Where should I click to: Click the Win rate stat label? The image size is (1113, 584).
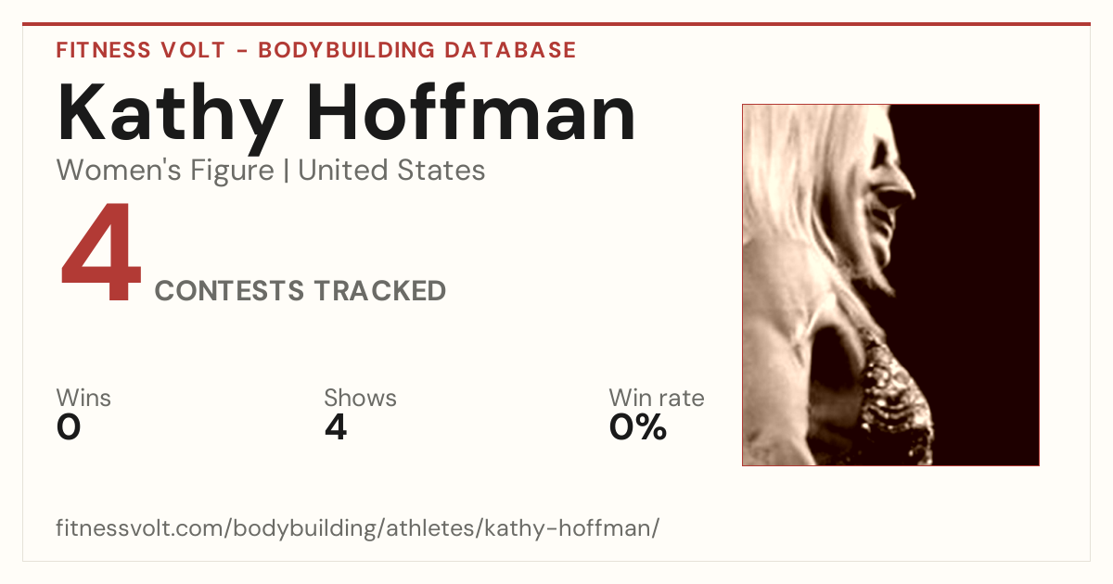[657, 399]
